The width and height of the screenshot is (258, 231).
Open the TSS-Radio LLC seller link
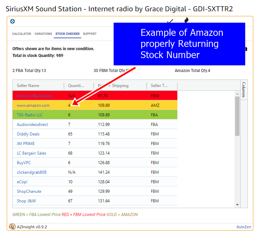click(30, 115)
